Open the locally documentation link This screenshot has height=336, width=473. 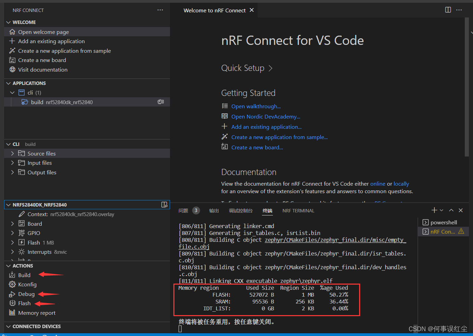click(x=401, y=184)
